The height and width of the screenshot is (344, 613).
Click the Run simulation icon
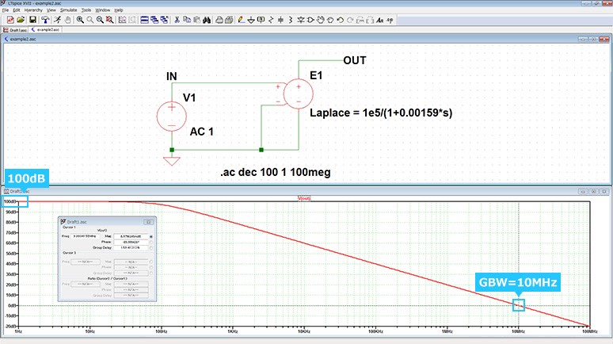click(58, 19)
